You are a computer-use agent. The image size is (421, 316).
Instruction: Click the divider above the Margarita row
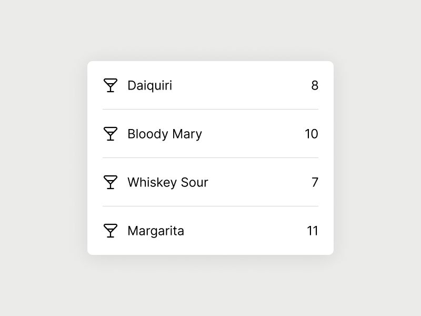(x=210, y=206)
